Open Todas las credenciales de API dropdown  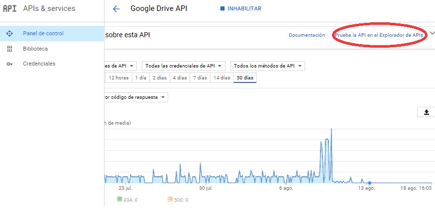(x=183, y=66)
